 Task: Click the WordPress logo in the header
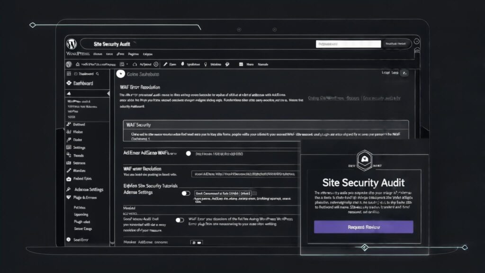coord(72,44)
